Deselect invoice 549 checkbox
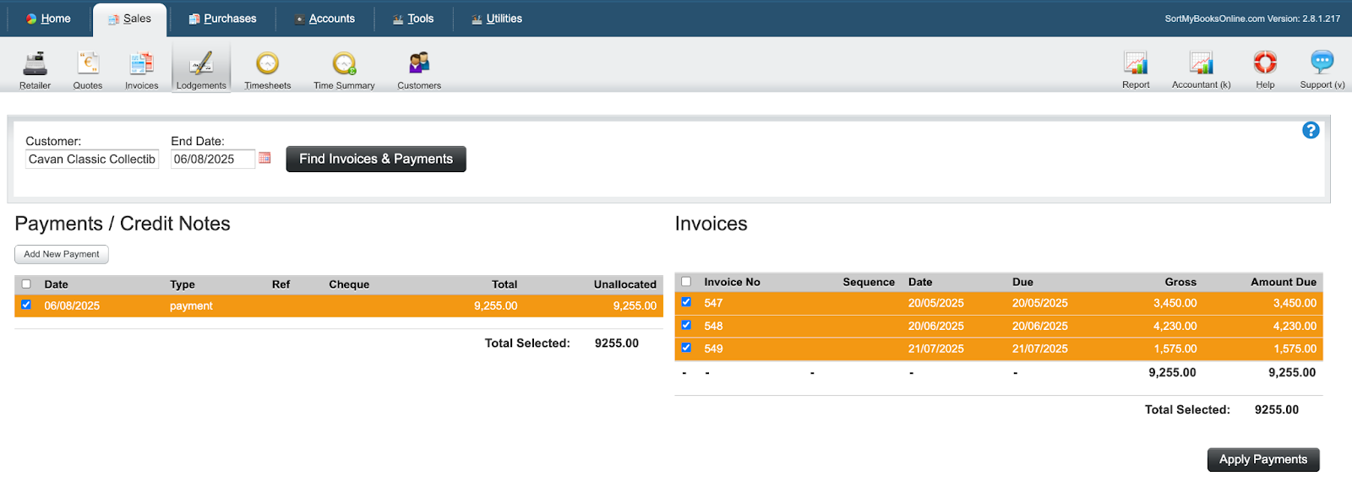Screen dimensions: 1352x487 point(686,348)
